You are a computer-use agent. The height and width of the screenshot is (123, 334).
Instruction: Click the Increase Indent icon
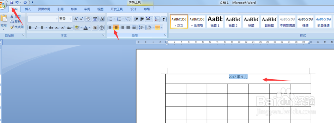(142, 19)
